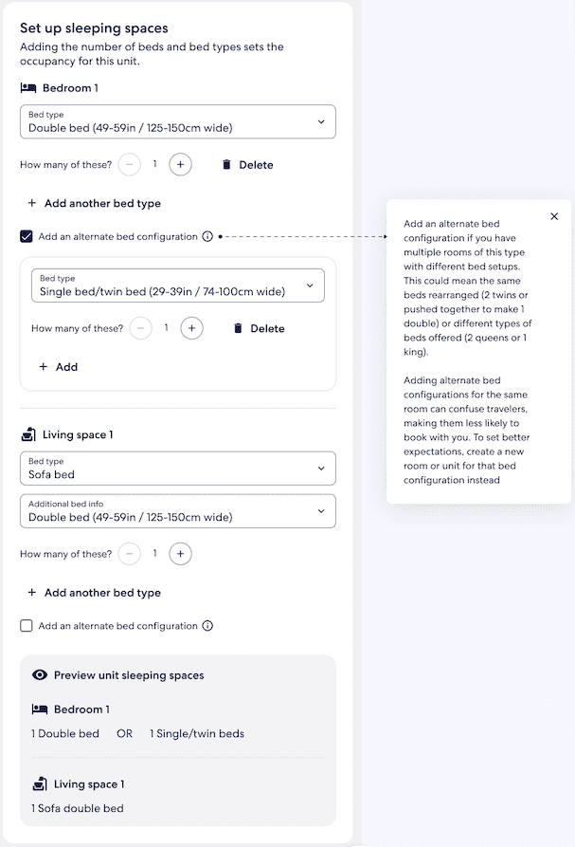Click Add in alternate bed configuration box
The width and height of the screenshot is (575, 847).
pyautogui.click(x=58, y=367)
